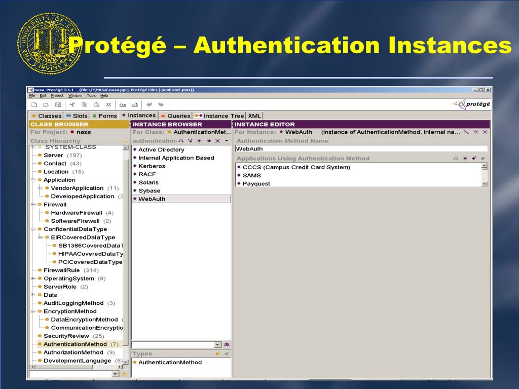The image size is (519, 389).
Task: Select the AuthorizationMethod class
Action: pos(73,353)
